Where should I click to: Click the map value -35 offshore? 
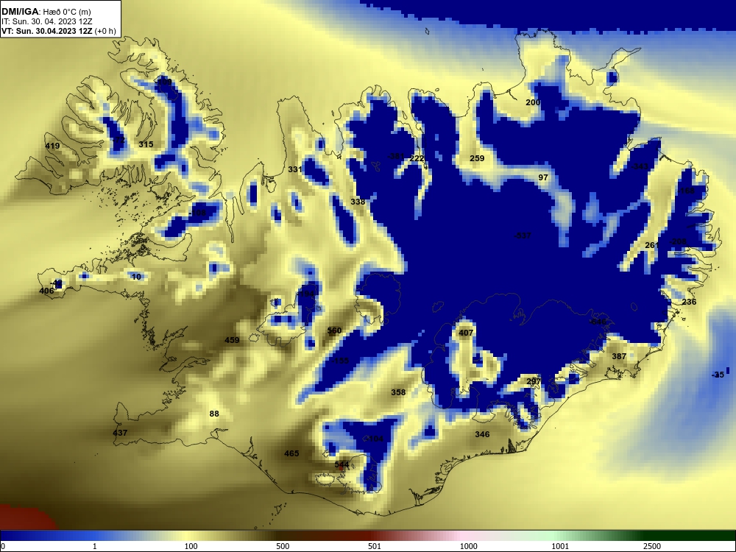[x=718, y=375]
